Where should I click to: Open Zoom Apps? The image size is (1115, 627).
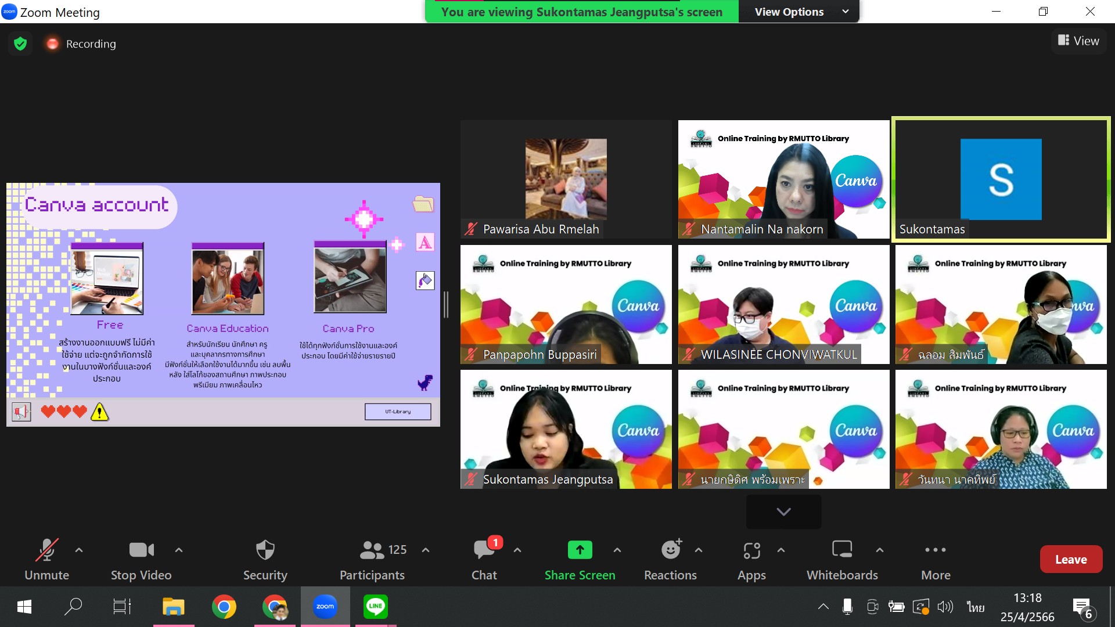click(751, 560)
